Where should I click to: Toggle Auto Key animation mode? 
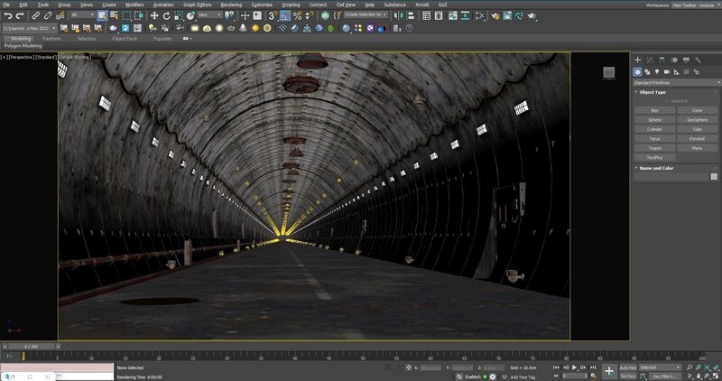pyautogui.click(x=627, y=367)
